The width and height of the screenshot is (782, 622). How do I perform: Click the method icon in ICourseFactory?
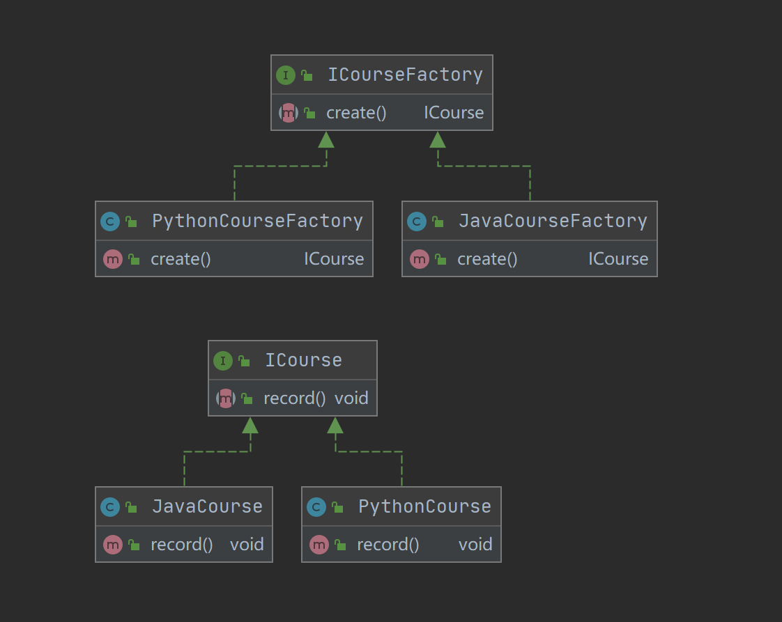289,113
